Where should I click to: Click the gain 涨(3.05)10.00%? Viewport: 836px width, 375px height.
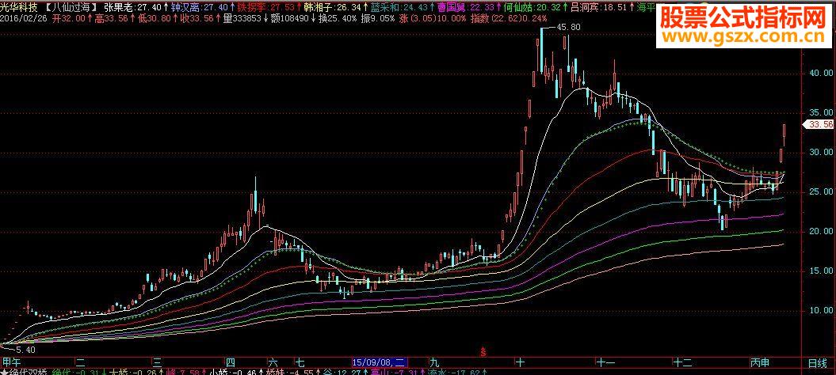click(431, 19)
